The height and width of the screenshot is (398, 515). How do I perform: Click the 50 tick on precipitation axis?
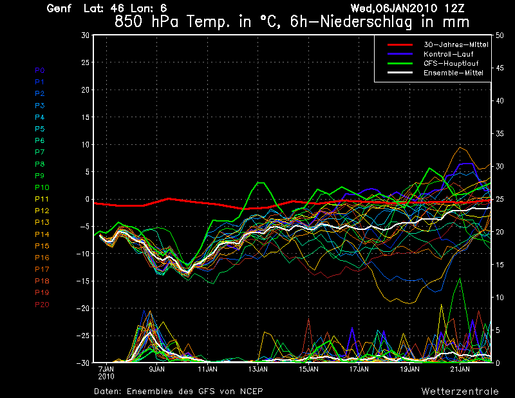click(x=500, y=35)
